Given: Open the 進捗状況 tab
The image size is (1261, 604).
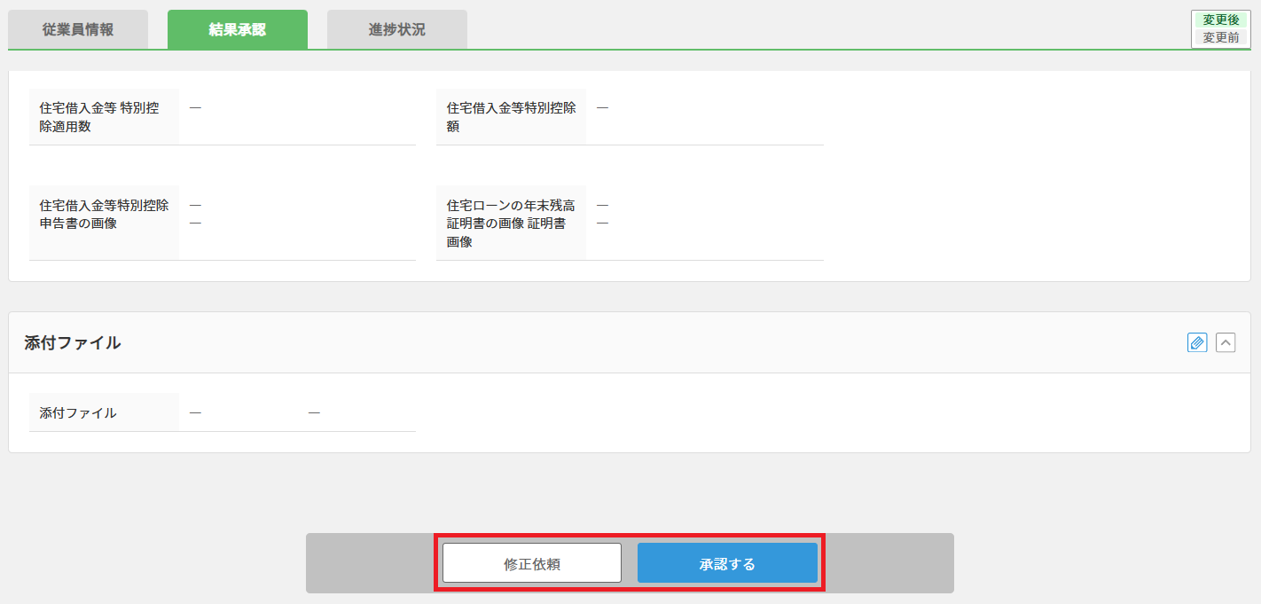Looking at the screenshot, I should coord(397,29).
